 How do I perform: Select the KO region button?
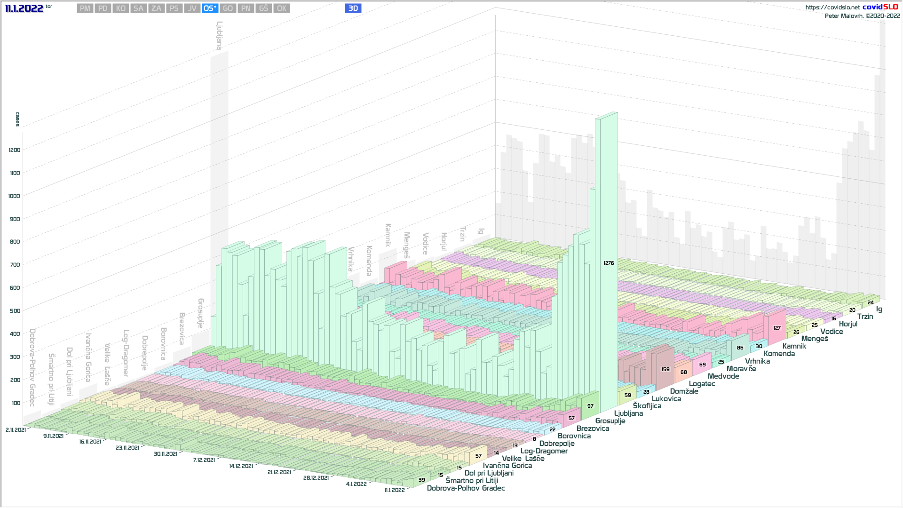click(x=121, y=8)
